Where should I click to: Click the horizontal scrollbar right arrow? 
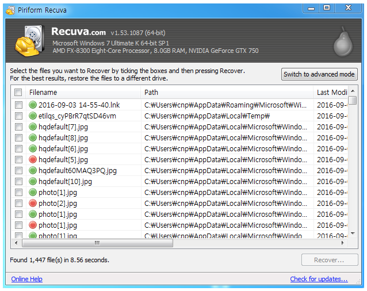tap(343, 243)
